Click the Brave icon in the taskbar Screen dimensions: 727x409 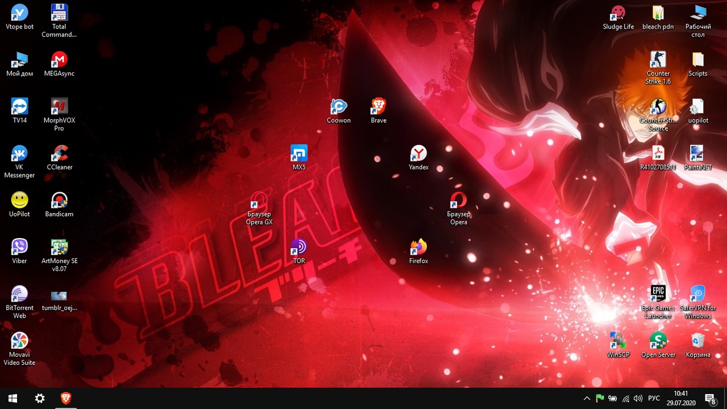(66, 398)
